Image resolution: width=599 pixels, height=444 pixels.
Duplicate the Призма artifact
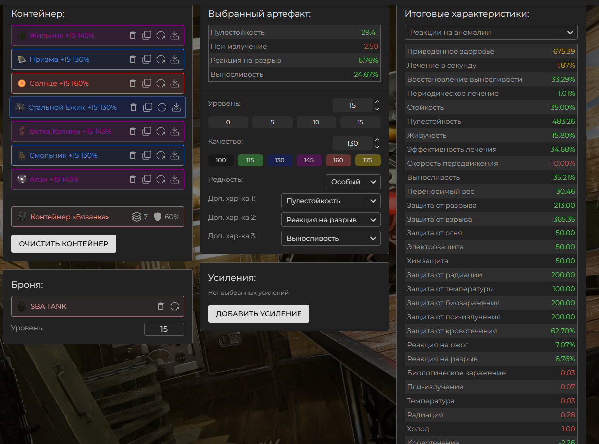147,59
